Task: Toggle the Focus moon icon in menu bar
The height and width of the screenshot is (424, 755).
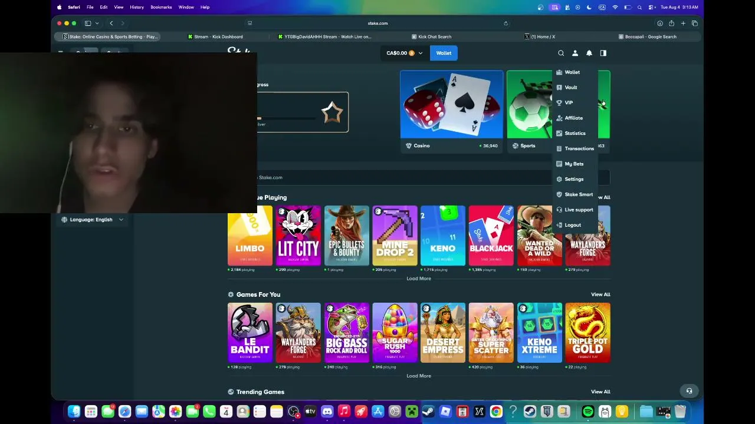Action: click(x=589, y=7)
